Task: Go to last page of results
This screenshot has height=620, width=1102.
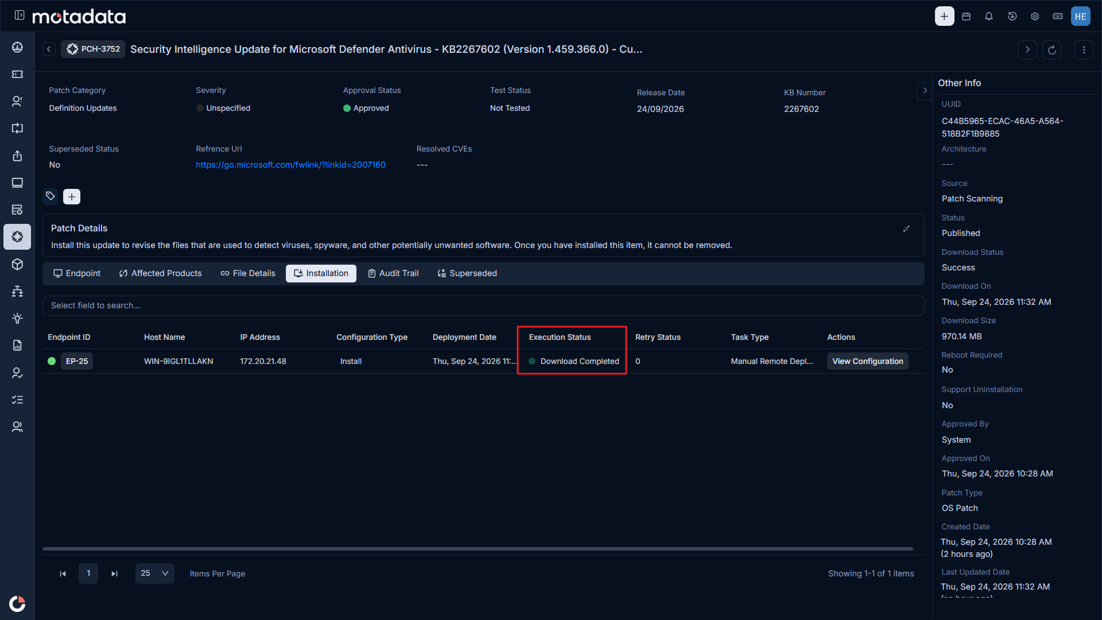Action: tap(114, 573)
